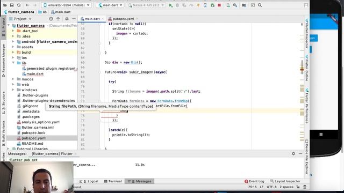
Task: Click the Flutter Hot Reload lightning icon
Action: [x=198, y=5]
